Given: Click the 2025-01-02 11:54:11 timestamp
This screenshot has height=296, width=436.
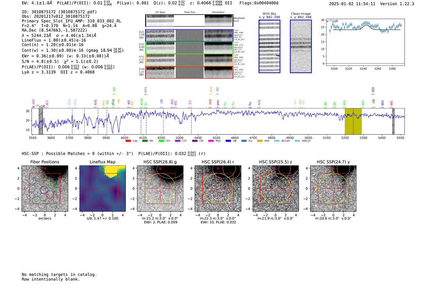Looking at the screenshot, I should pos(352,4).
